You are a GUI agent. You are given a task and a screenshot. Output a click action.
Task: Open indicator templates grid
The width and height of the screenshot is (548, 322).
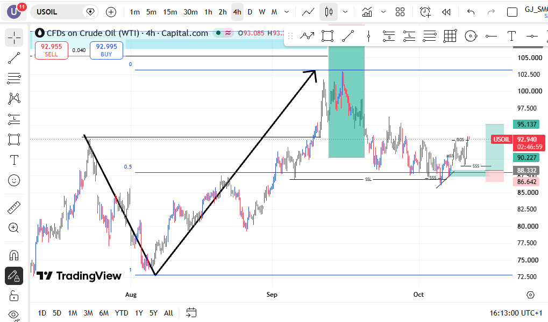click(400, 12)
